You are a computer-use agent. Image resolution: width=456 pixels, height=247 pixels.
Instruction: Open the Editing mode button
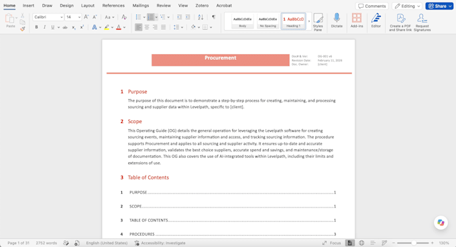click(x=407, y=6)
